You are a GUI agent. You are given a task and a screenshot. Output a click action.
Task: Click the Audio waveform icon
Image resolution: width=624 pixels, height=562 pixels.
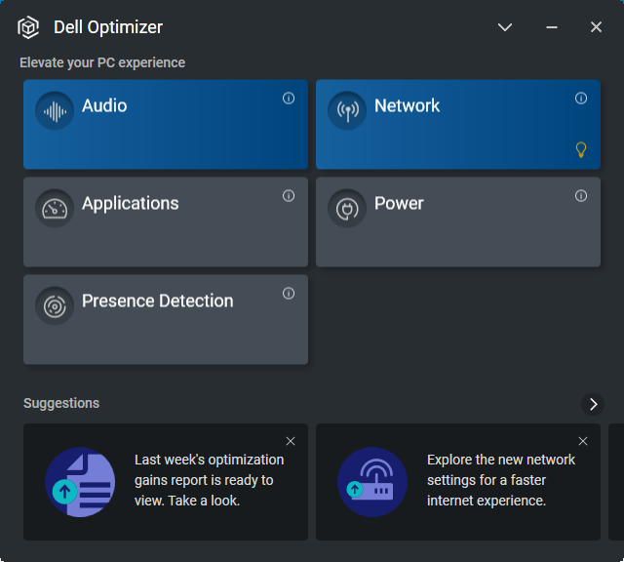pos(55,110)
